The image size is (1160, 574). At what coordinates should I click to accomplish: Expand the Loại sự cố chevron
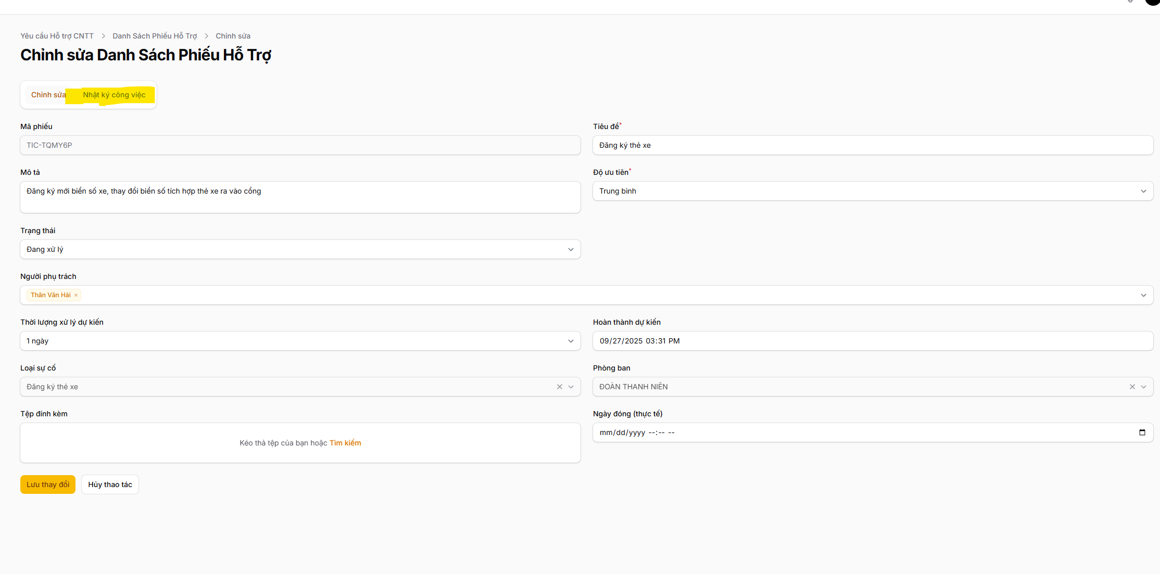[571, 387]
